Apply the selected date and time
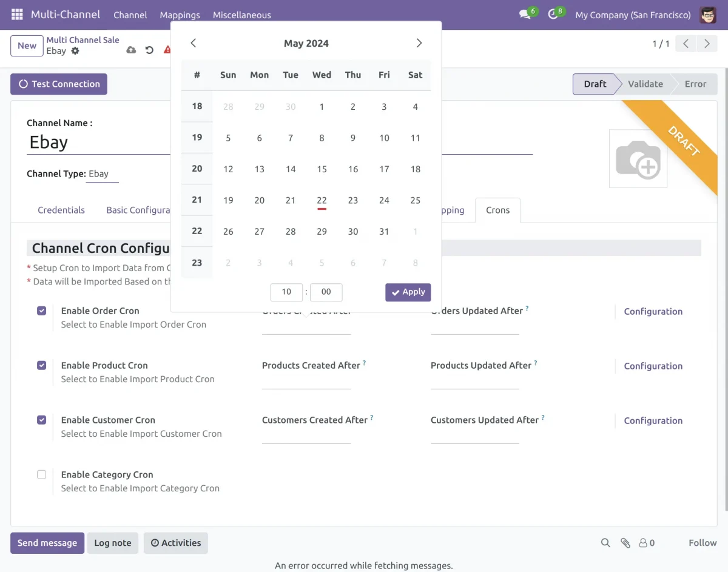The height and width of the screenshot is (572, 728). pos(408,292)
